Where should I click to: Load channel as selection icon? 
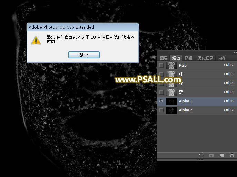(201, 156)
